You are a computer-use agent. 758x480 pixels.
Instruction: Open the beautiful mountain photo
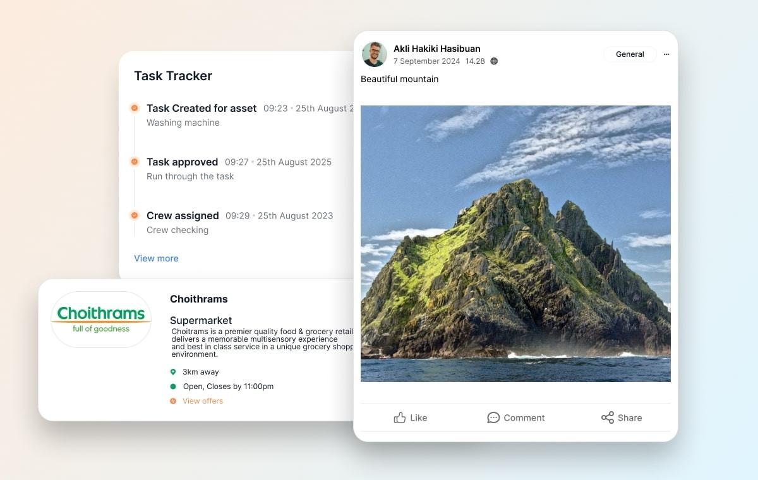click(515, 244)
